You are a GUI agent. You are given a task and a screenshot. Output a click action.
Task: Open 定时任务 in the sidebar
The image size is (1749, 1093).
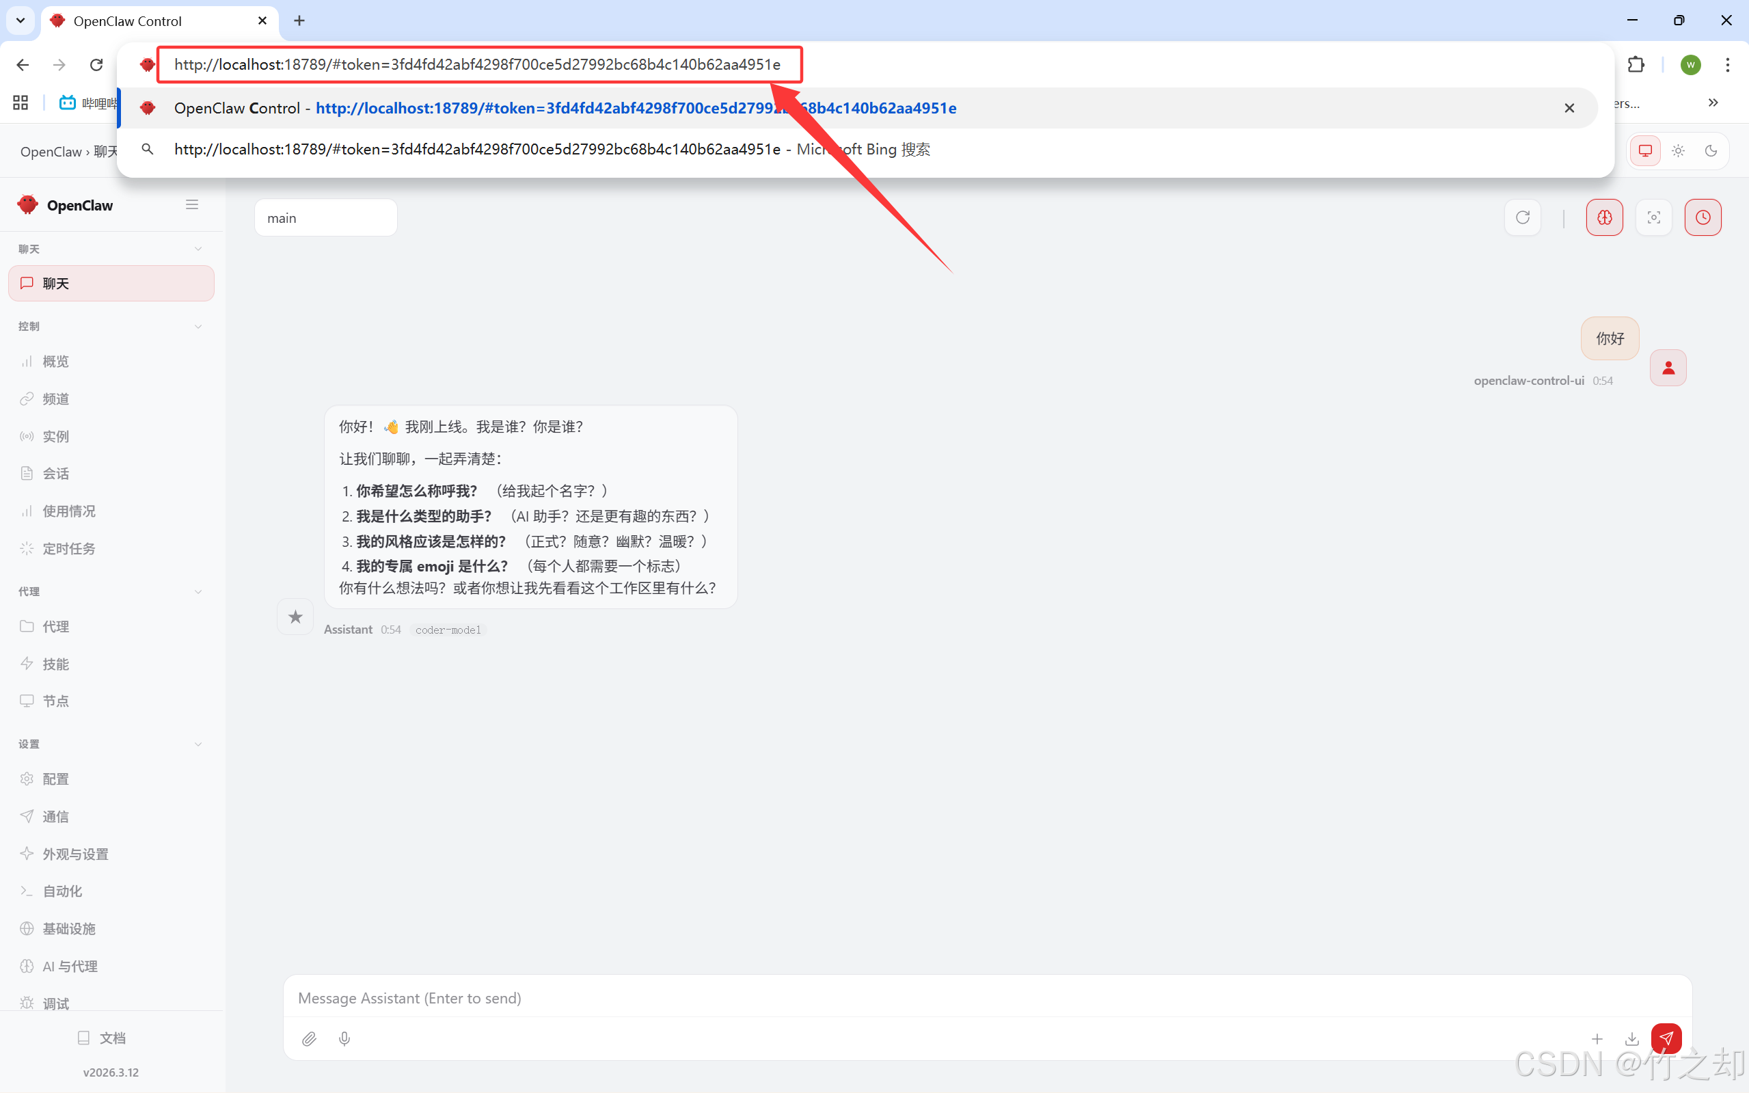pos(68,549)
